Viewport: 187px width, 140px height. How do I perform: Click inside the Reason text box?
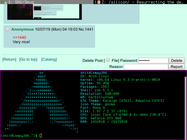point(146,66)
